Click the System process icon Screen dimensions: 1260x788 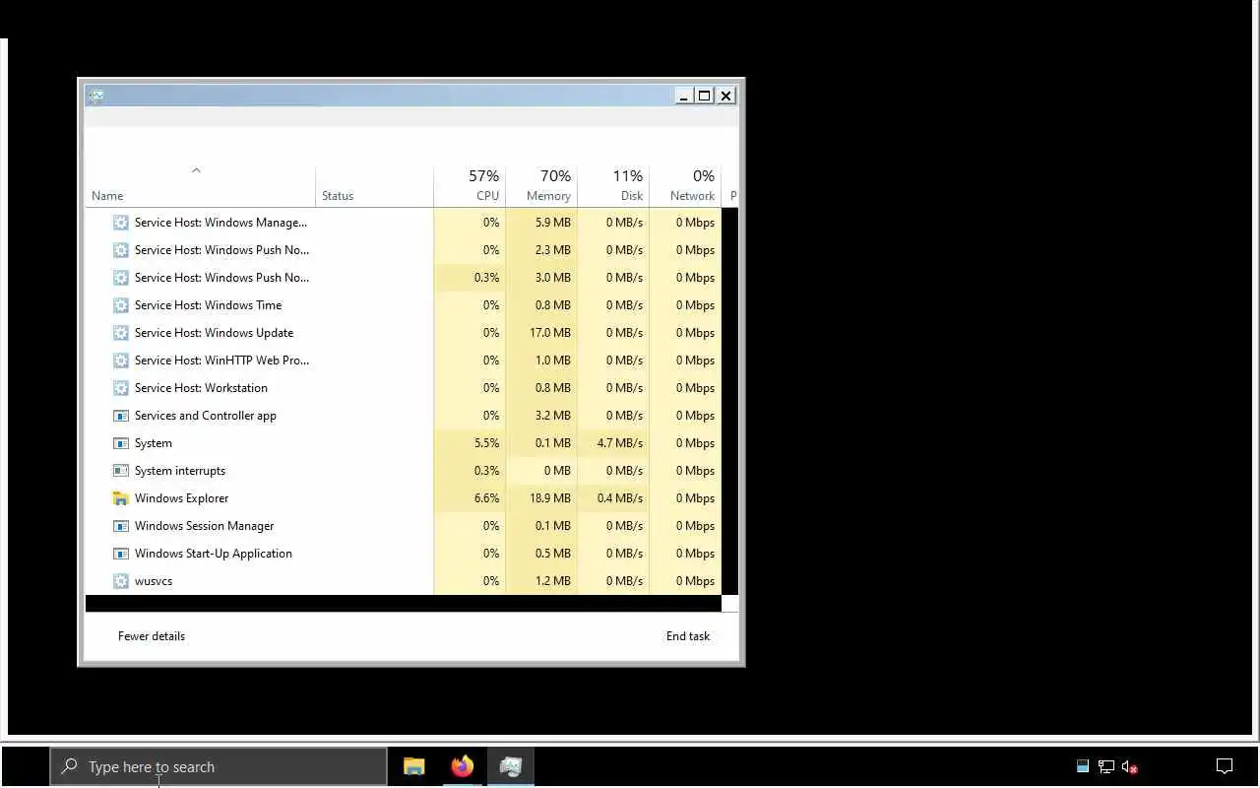121,443
